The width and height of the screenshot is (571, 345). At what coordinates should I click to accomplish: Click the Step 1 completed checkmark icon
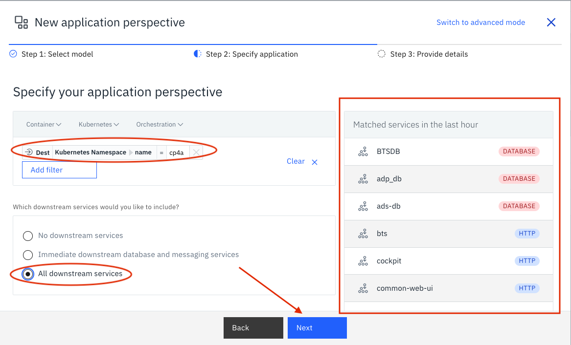pyautogui.click(x=13, y=54)
